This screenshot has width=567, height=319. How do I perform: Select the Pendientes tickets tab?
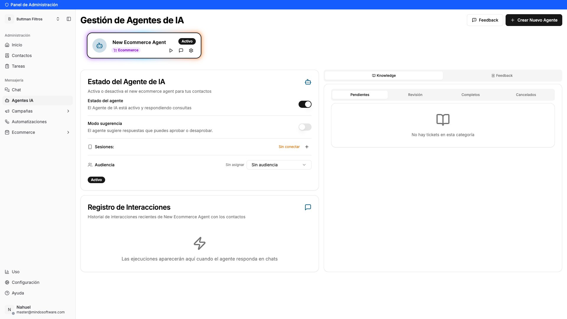[x=360, y=95]
